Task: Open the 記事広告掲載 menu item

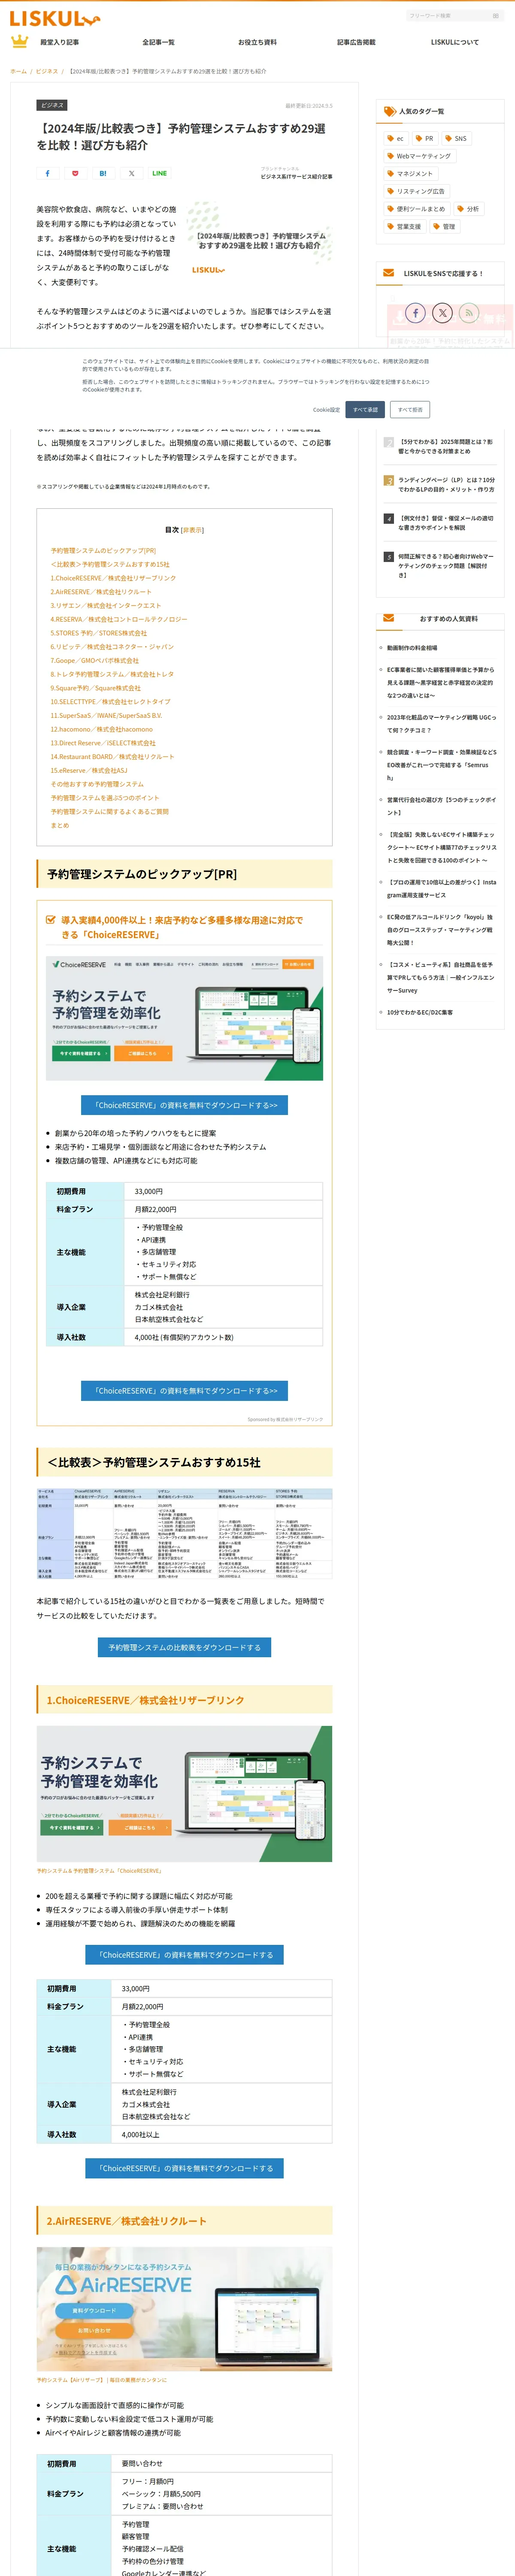Action: tap(356, 42)
